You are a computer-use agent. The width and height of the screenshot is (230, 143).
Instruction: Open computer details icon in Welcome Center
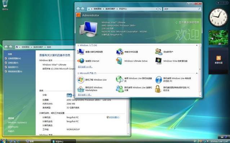pyautogui.click(x=81, y=52)
